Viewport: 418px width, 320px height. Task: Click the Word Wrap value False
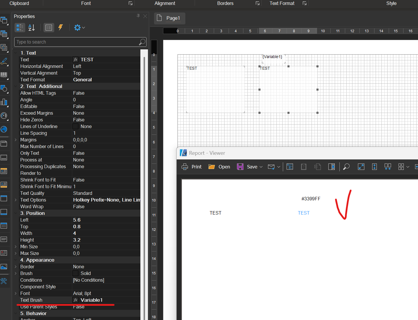[79, 206]
